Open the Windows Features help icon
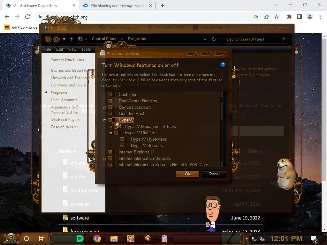Image resolution: width=327 pixels, height=245 pixels. click(x=223, y=64)
